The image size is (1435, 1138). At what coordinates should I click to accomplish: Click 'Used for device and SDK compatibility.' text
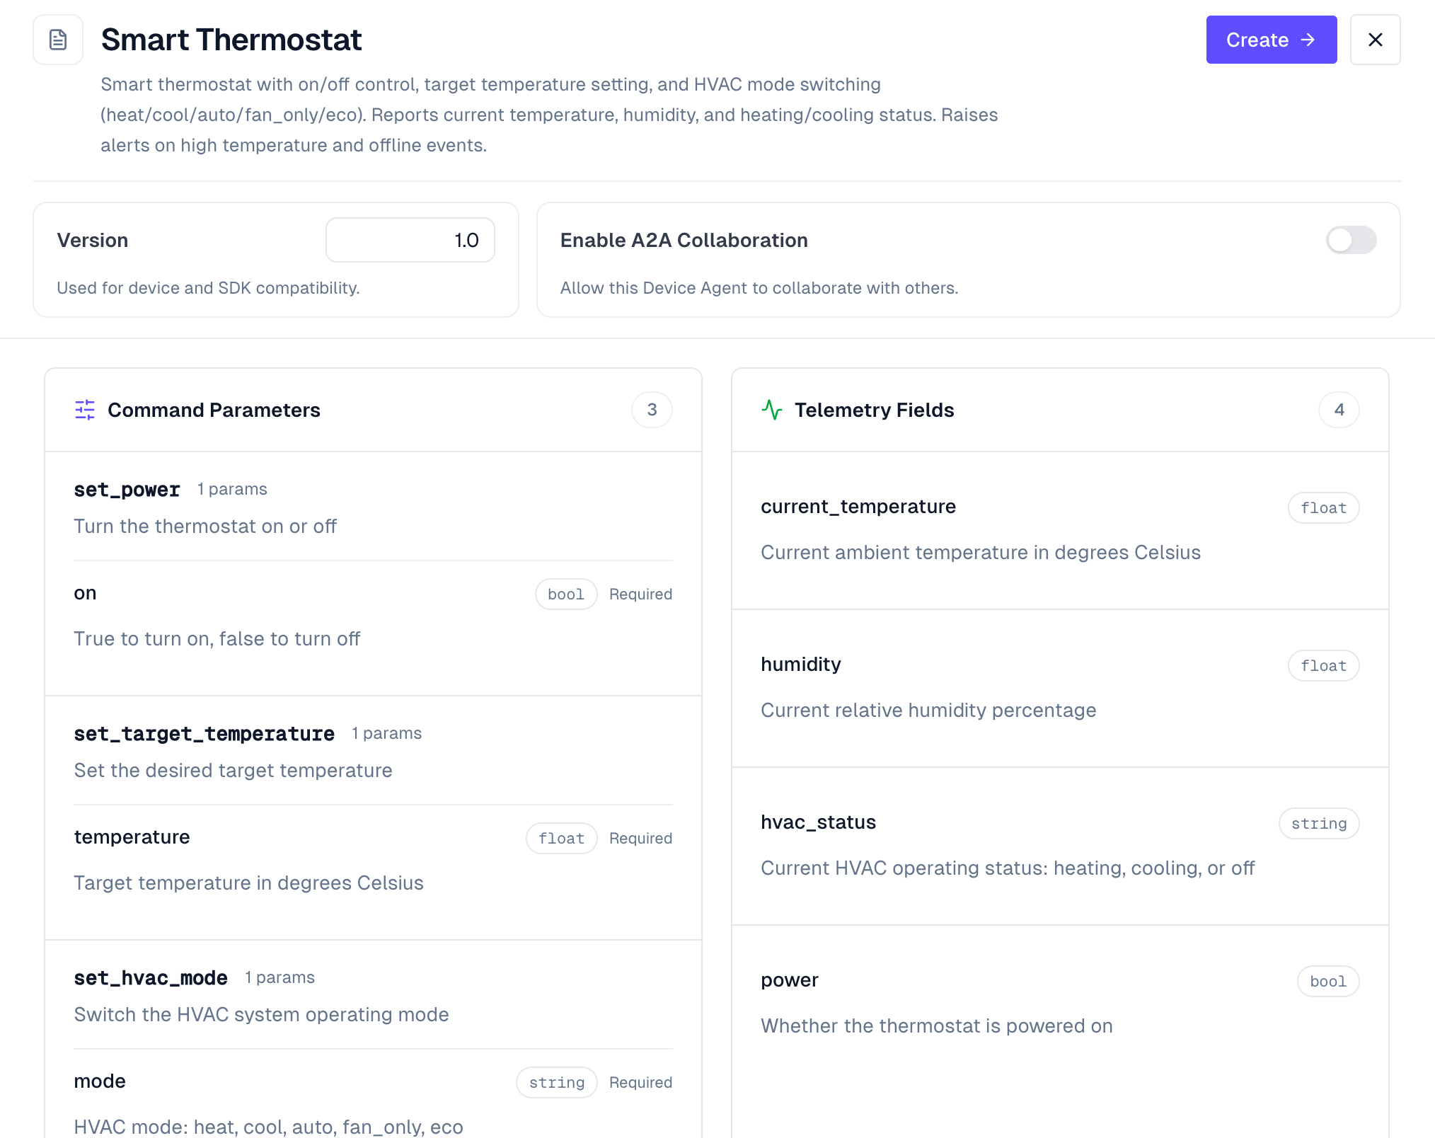[x=208, y=288]
